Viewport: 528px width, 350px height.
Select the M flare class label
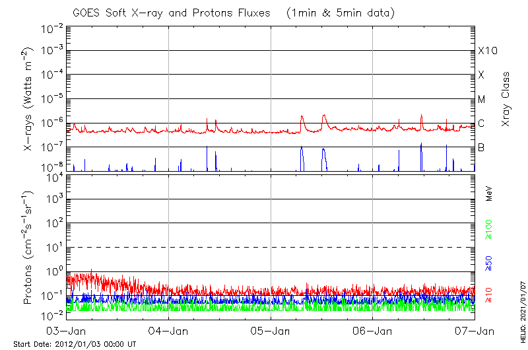[482, 100]
